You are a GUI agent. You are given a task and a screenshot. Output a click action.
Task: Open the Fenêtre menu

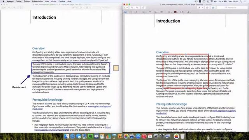click(62, 2)
